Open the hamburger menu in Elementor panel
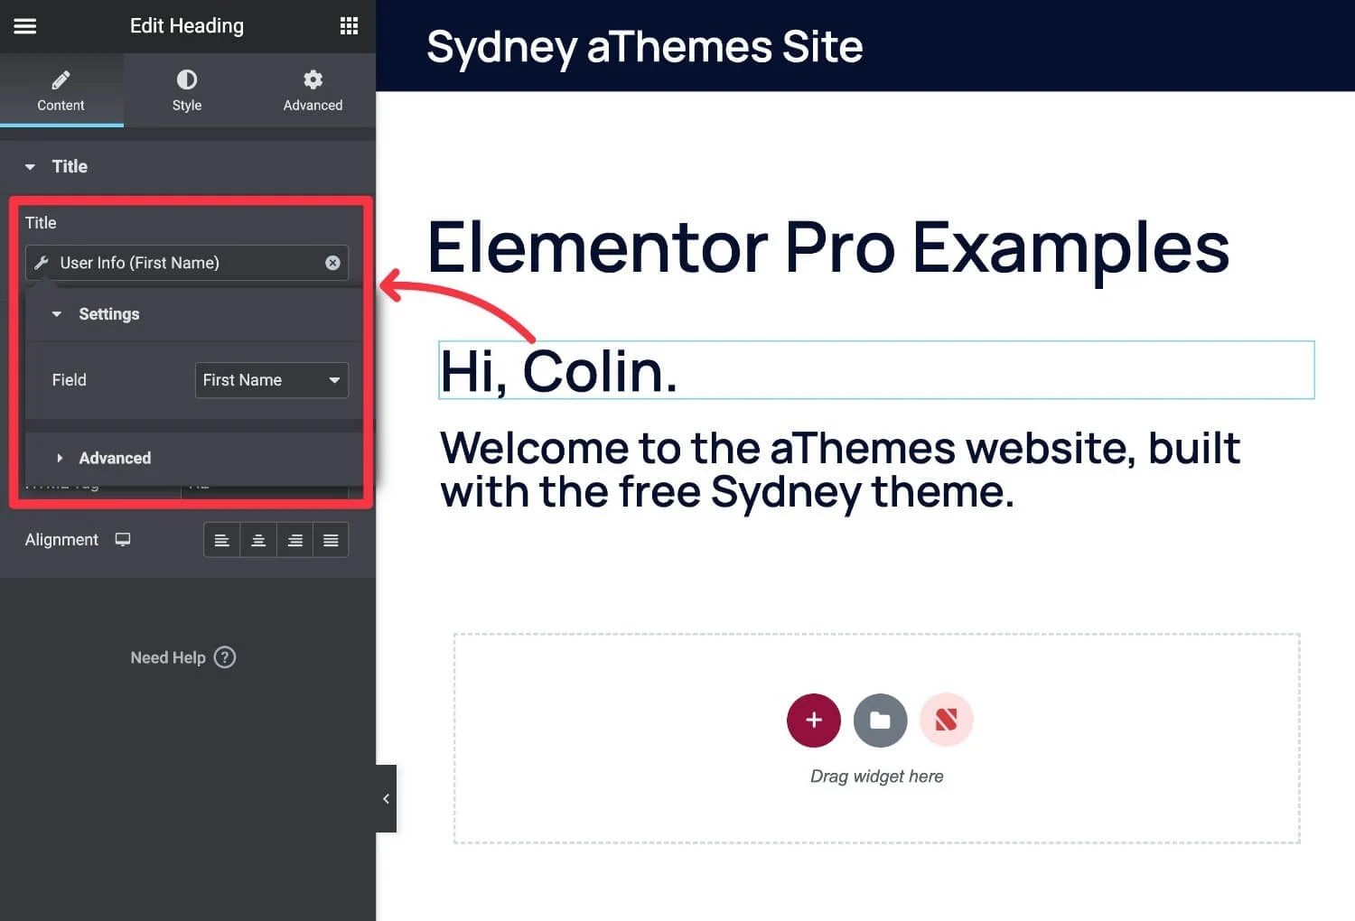Image resolution: width=1355 pixels, height=921 pixels. coord(25,26)
